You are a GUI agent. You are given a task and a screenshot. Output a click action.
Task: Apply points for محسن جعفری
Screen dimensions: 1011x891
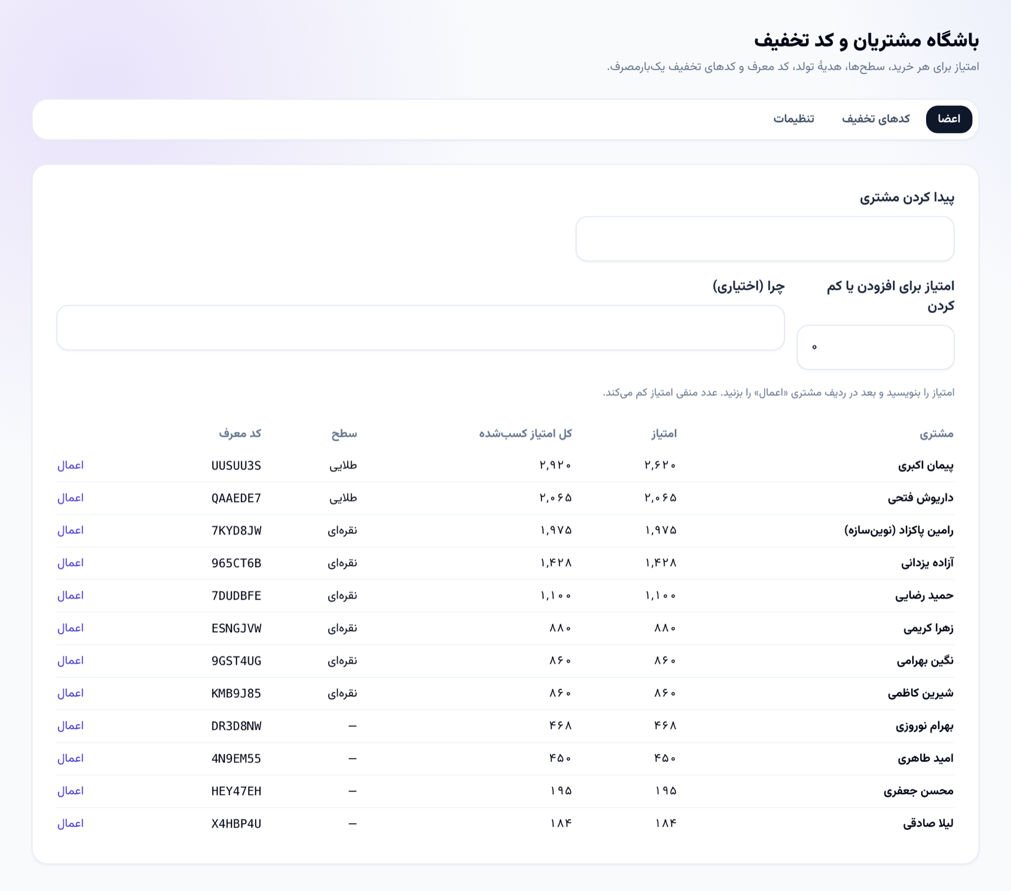(70, 791)
